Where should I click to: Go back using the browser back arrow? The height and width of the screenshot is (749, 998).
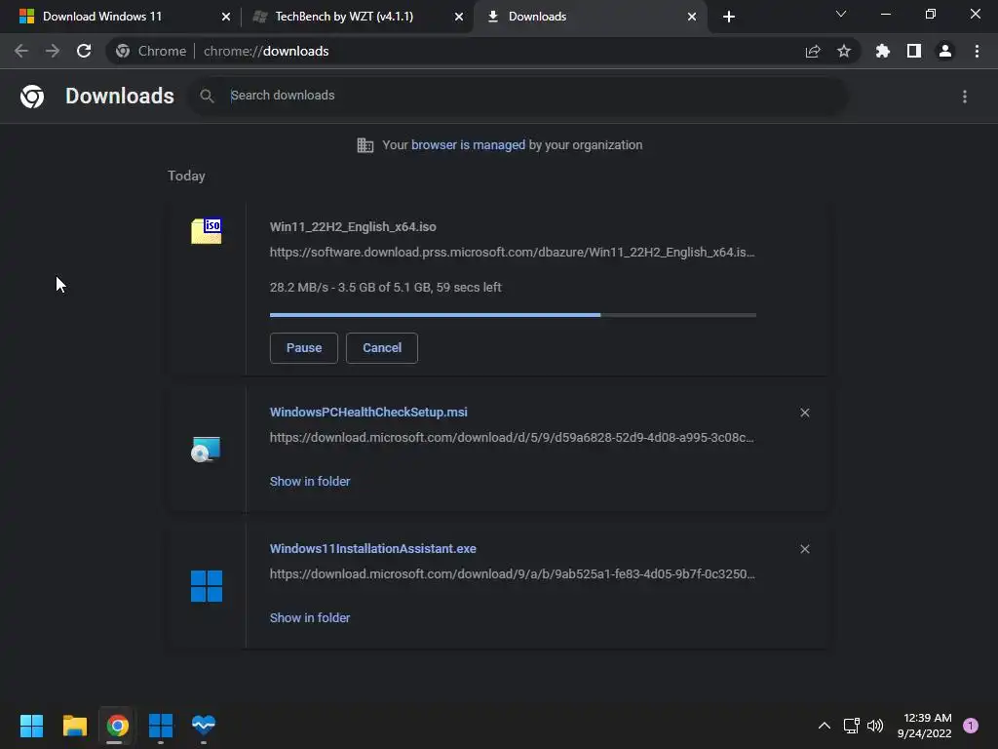21,51
